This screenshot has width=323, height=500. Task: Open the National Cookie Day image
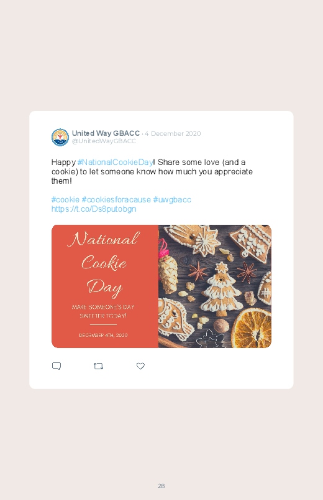(161, 286)
